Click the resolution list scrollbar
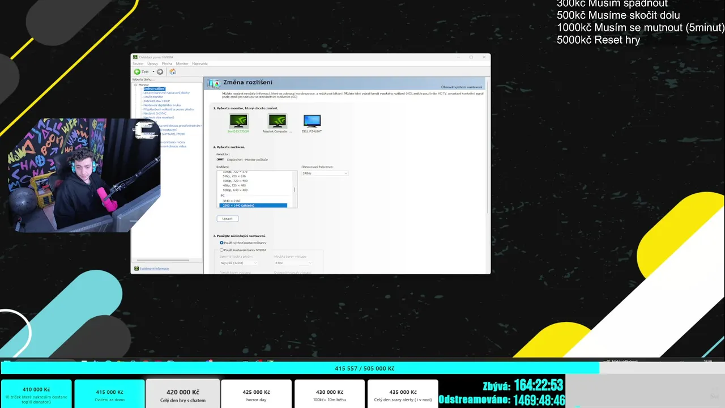Viewport: 725px width, 408px height. click(295, 189)
